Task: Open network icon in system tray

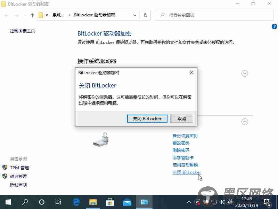Action: [x=214, y=202]
